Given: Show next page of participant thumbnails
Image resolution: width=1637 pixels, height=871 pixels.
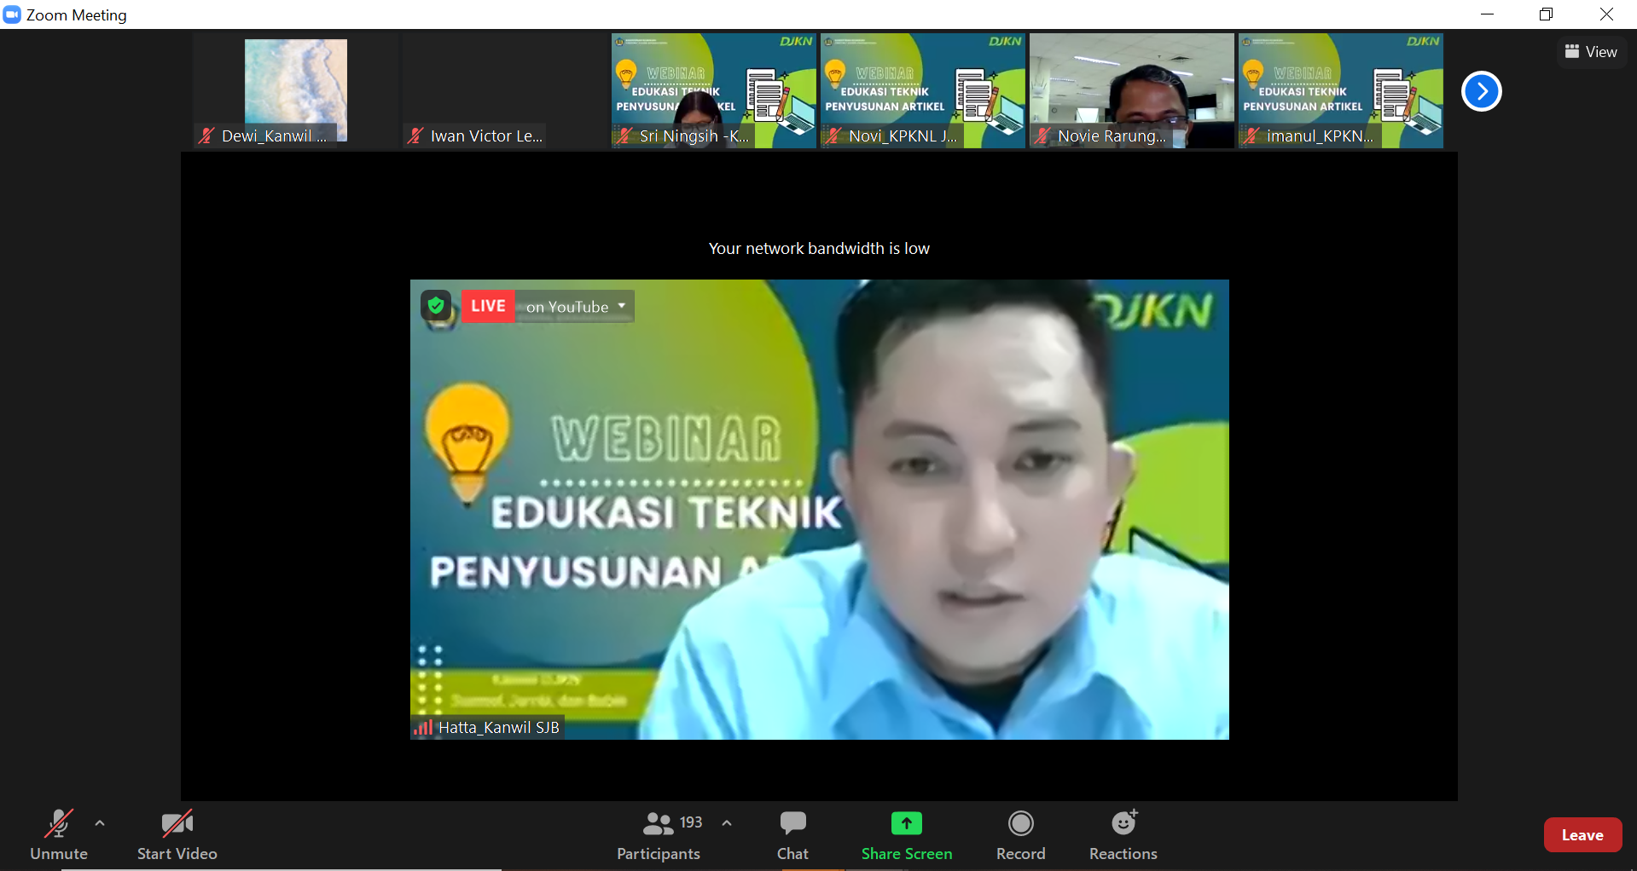Looking at the screenshot, I should (1481, 91).
